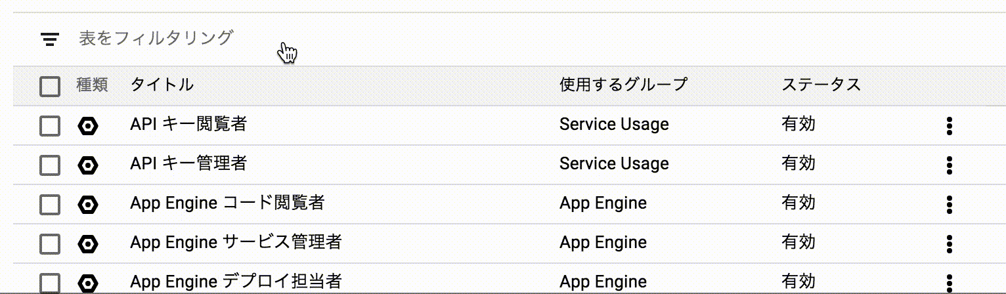Click the role type icon for API キー閲覧者

coord(88,126)
